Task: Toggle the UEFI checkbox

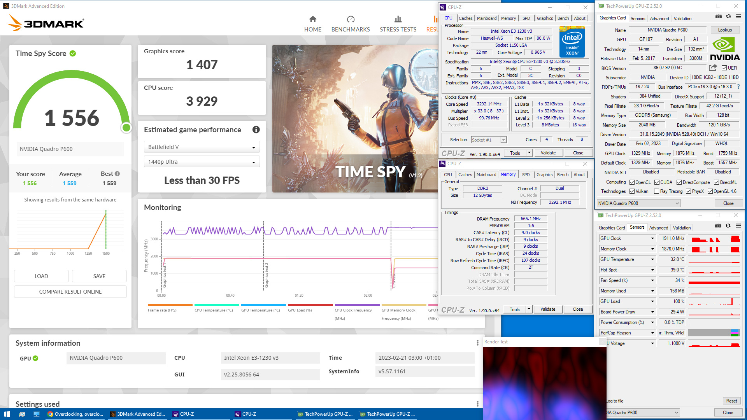Action: click(724, 68)
